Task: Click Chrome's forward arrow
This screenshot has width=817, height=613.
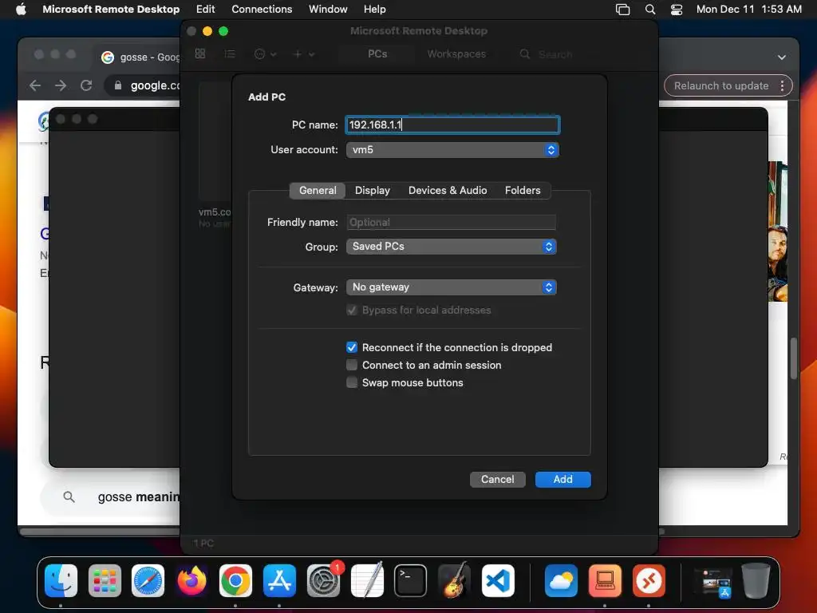Action: click(x=61, y=85)
